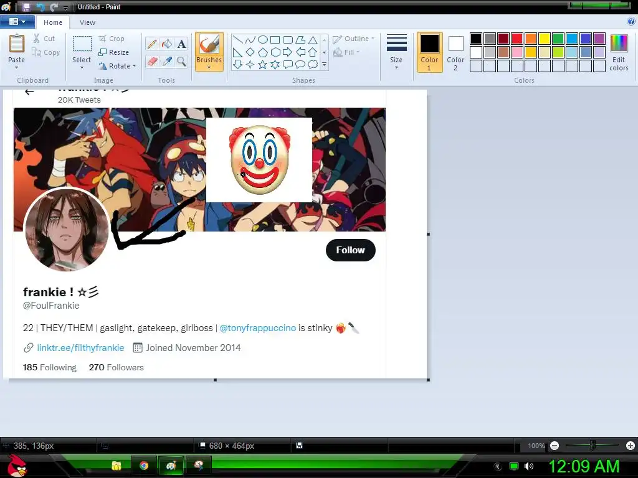638x478 pixels.
Task: Choose the Oval shape
Action: 263,39
